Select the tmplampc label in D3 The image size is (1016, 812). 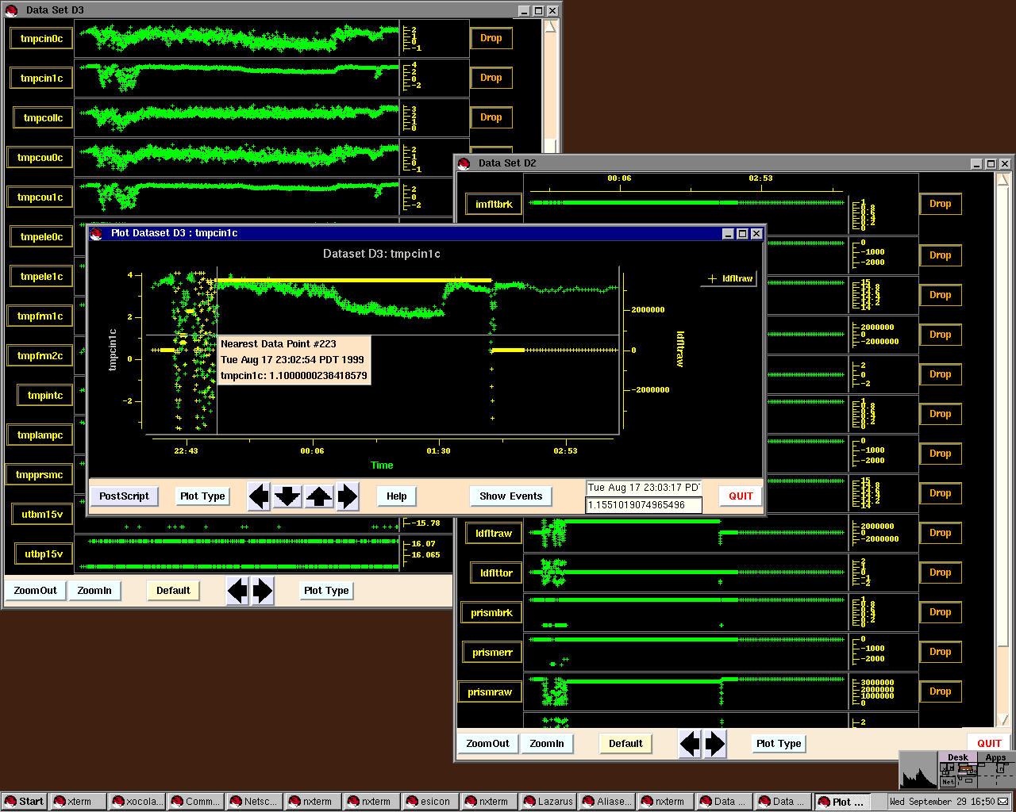[40, 435]
